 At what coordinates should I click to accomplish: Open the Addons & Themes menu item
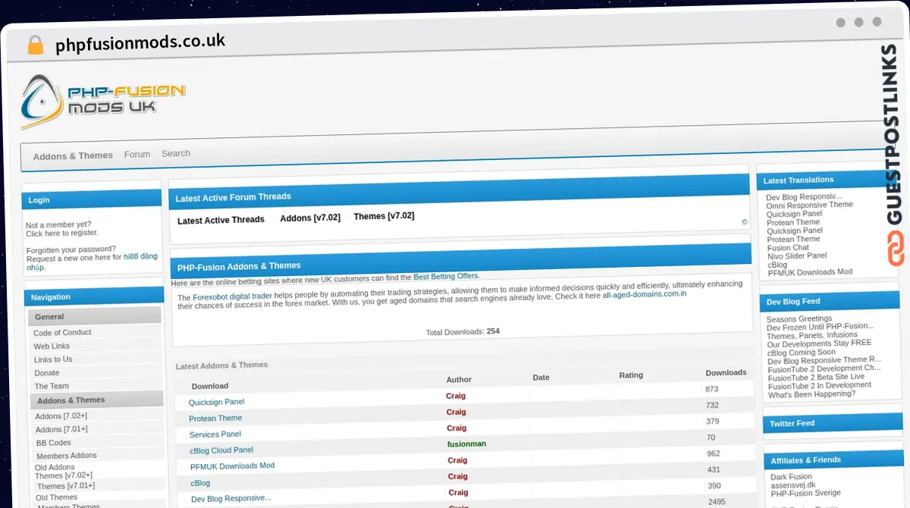73,155
